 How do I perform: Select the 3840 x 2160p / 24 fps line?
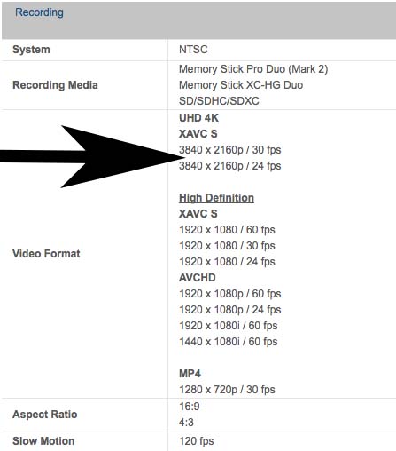tap(230, 166)
